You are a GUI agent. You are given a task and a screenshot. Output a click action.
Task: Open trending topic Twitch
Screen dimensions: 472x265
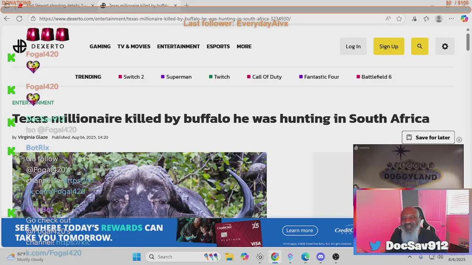click(219, 77)
